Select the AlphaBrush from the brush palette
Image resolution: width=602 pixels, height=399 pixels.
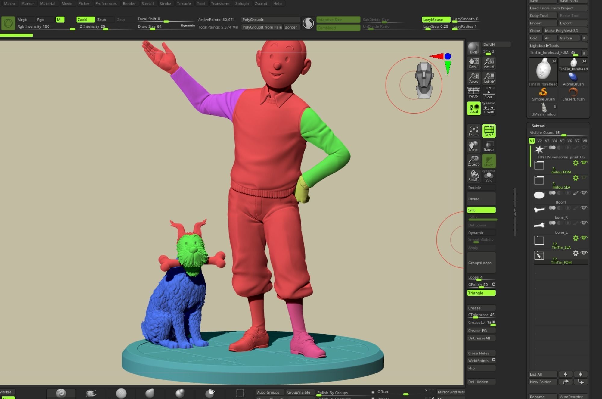[573, 77]
